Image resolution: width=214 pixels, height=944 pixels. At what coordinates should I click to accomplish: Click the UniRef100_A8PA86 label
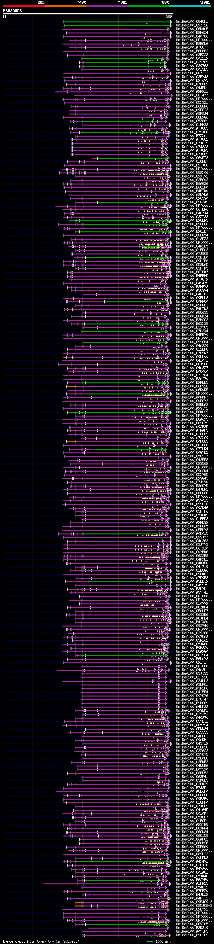coord(192,493)
